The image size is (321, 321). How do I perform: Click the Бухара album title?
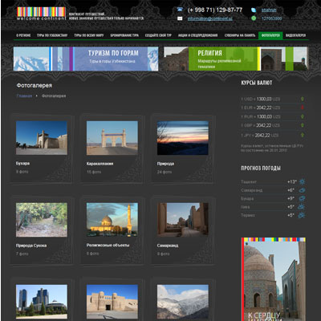pos(22,163)
